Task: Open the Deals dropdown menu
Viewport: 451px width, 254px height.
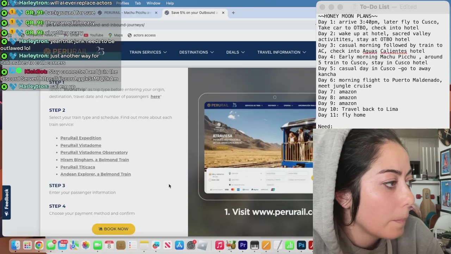Action: point(235,52)
